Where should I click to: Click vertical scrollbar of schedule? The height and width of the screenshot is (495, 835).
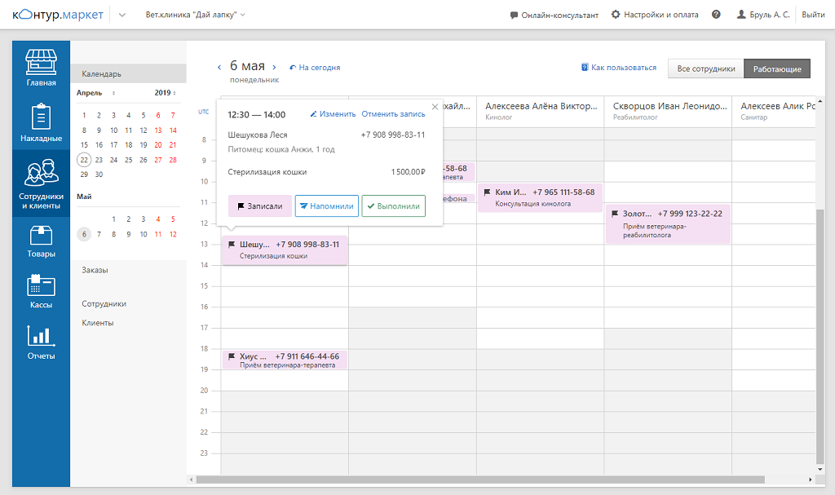pyautogui.click(x=820, y=337)
